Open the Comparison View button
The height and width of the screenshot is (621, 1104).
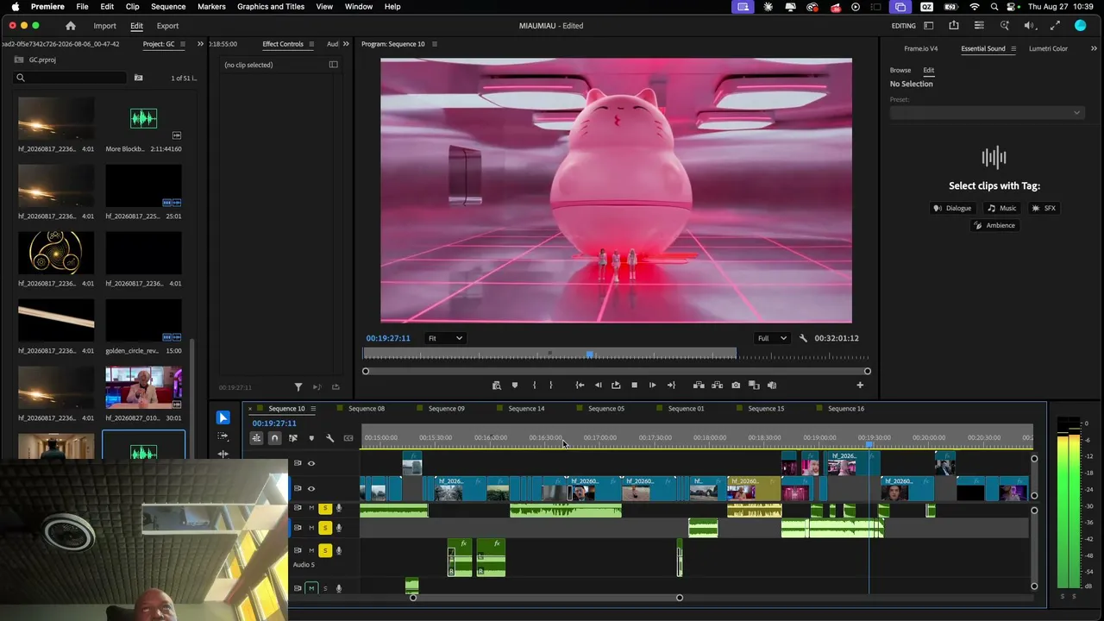pyautogui.click(x=754, y=386)
